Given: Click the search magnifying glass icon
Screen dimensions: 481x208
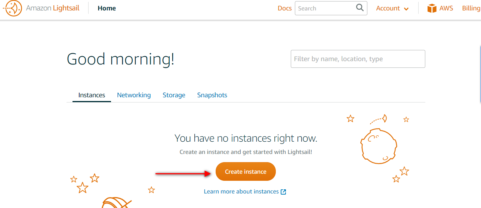Looking at the screenshot, I should [360, 8].
